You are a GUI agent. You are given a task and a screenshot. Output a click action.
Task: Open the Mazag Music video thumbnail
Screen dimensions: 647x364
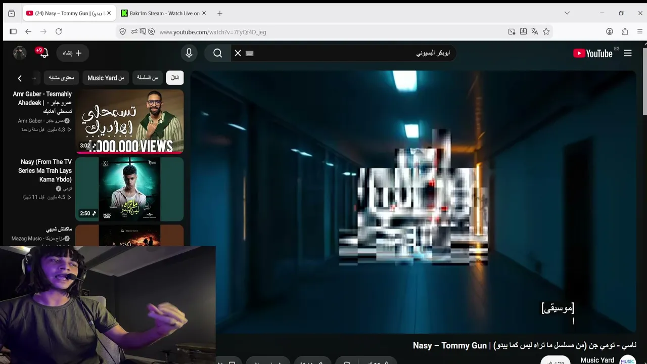pos(129,236)
